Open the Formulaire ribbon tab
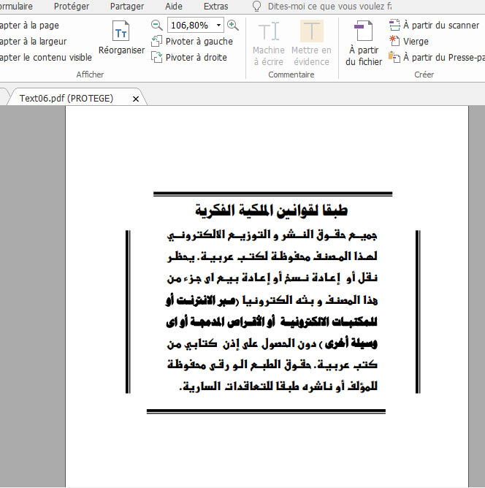The image size is (485, 488). tap(16, 7)
